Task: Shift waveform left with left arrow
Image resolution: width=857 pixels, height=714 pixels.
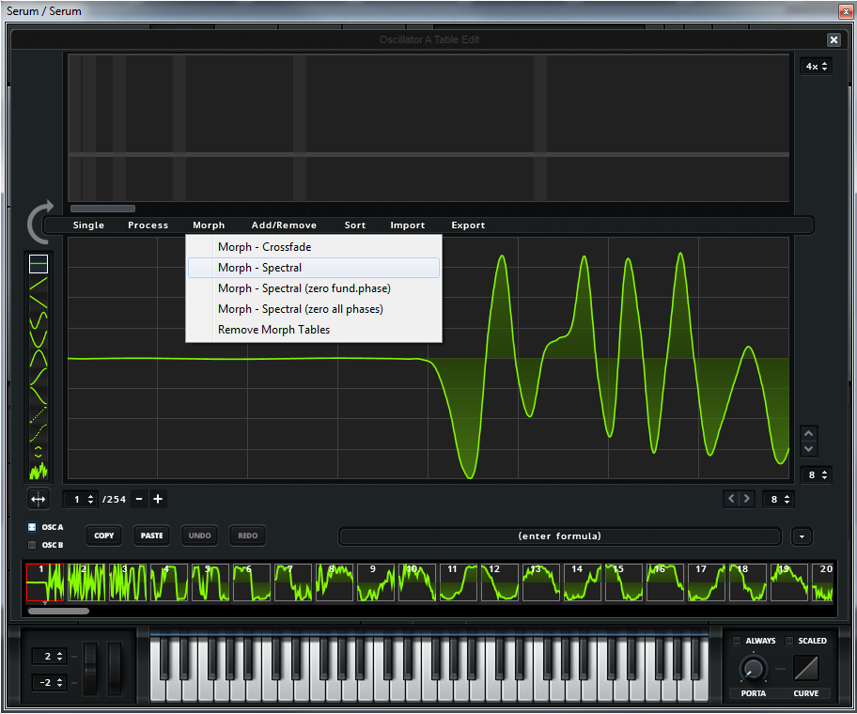Action: [731, 498]
